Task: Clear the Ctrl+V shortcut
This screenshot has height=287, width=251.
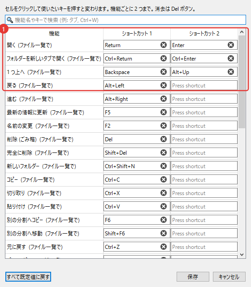Action: click(164, 206)
